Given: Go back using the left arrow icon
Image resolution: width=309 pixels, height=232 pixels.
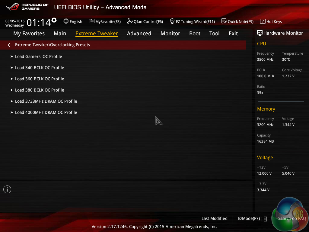Looking at the screenshot, I should coord(10,45).
